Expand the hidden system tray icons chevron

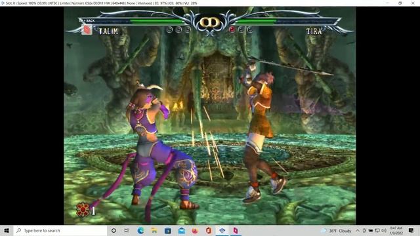(358, 230)
